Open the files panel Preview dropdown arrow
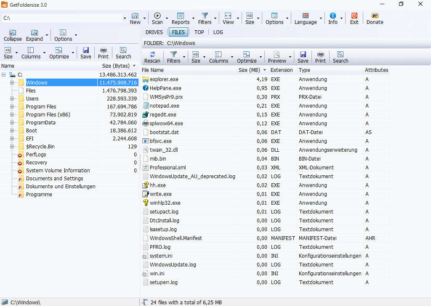This screenshot has width=431, height=306. pos(290,57)
